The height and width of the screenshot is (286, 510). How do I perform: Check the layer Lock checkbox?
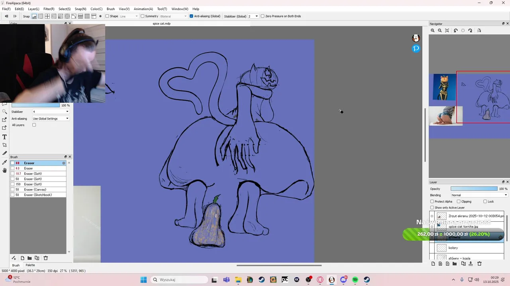[x=485, y=202]
